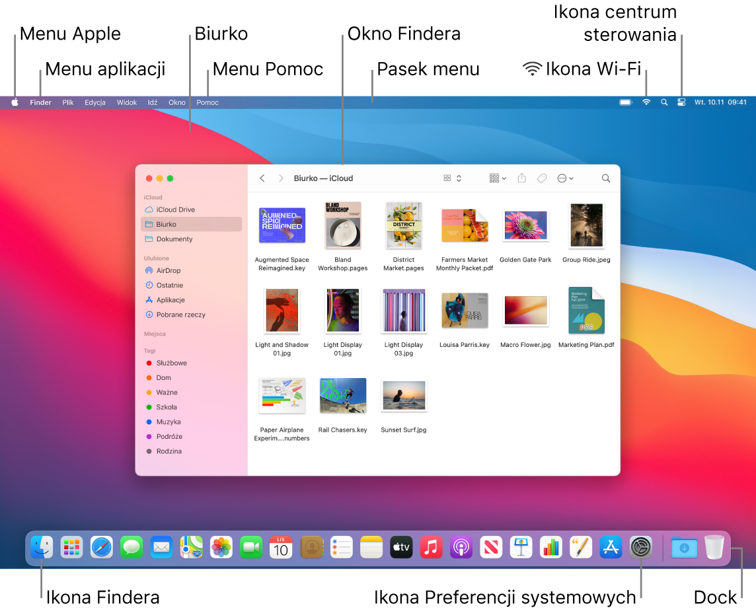The image size is (756, 612).
Task: Open Music from the Dock
Action: click(x=432, y=547)
